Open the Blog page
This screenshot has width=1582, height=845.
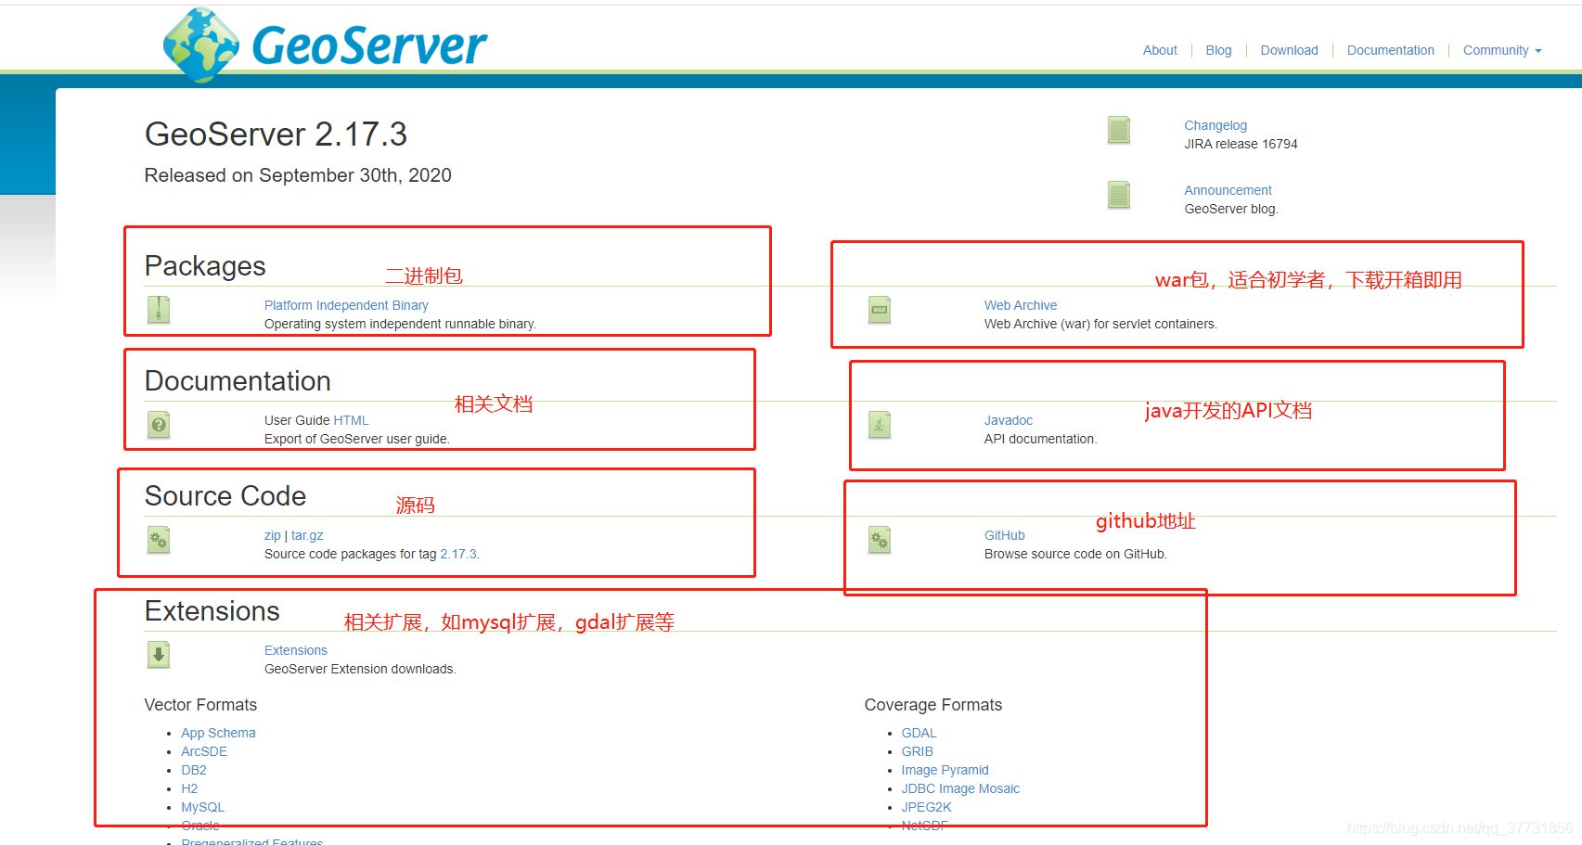click(x=1217, y=50)
